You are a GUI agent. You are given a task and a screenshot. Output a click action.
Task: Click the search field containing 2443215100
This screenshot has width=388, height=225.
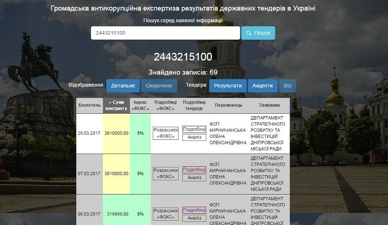(x=165, y=33)
